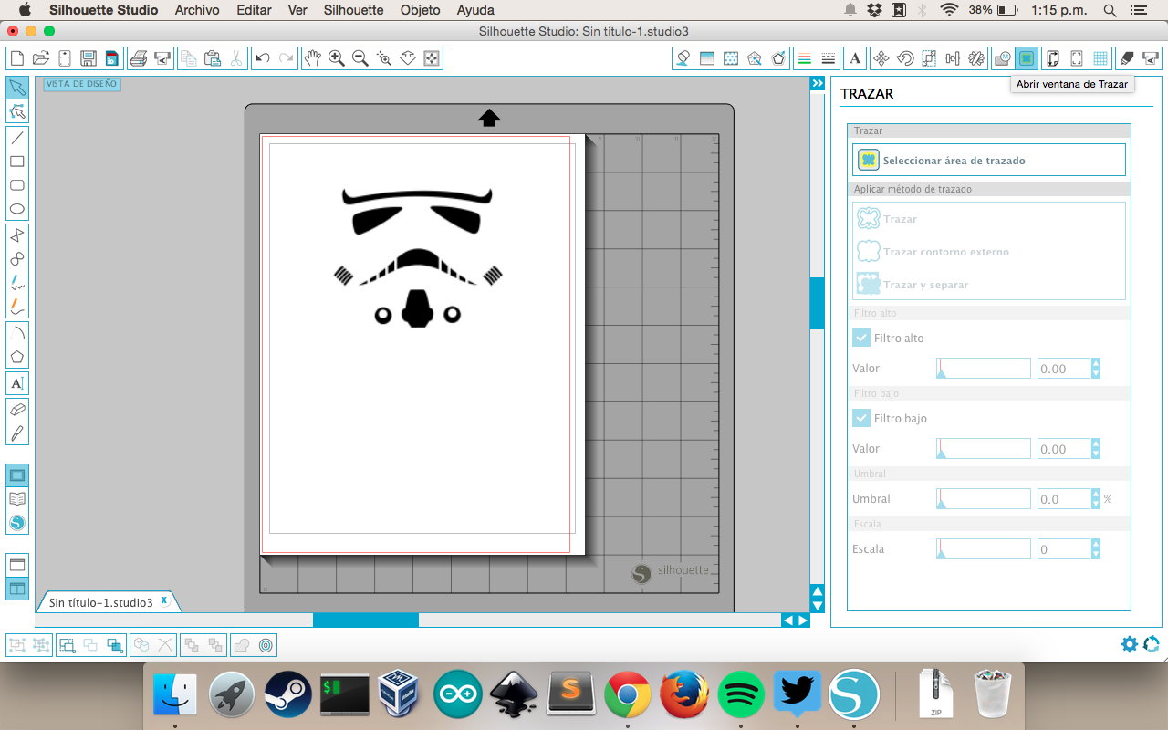Open Spotlight search in the menu bar
The image size is (1168, 730).
coord(1110,10)
